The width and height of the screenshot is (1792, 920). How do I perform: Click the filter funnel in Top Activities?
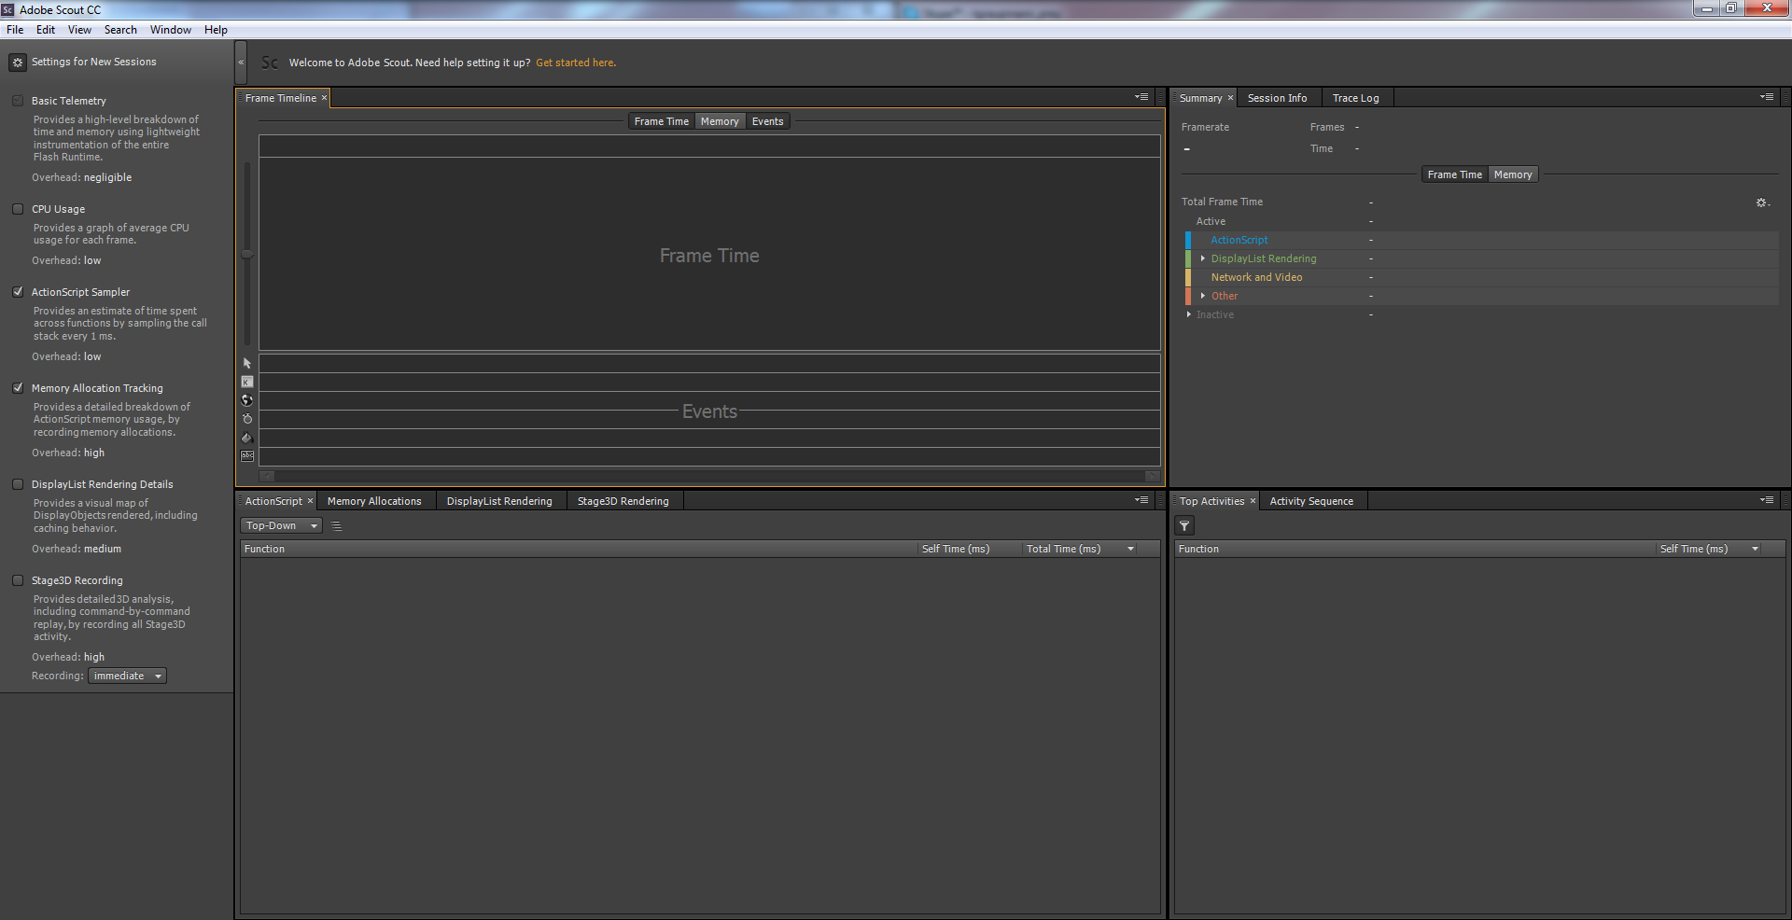1184,526
